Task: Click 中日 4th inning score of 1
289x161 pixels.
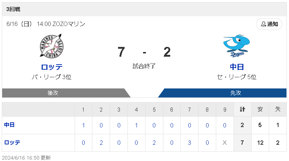Action: [x=136, y=125]
